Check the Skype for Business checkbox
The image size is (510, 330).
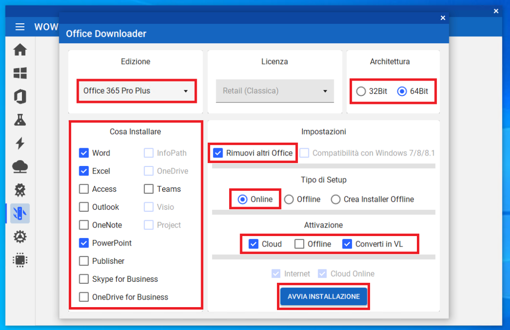click(84, 279)
